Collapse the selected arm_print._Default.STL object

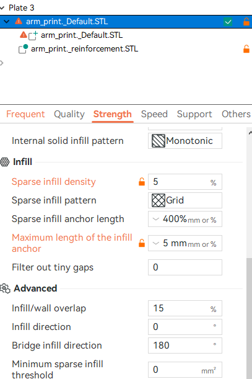7,22
